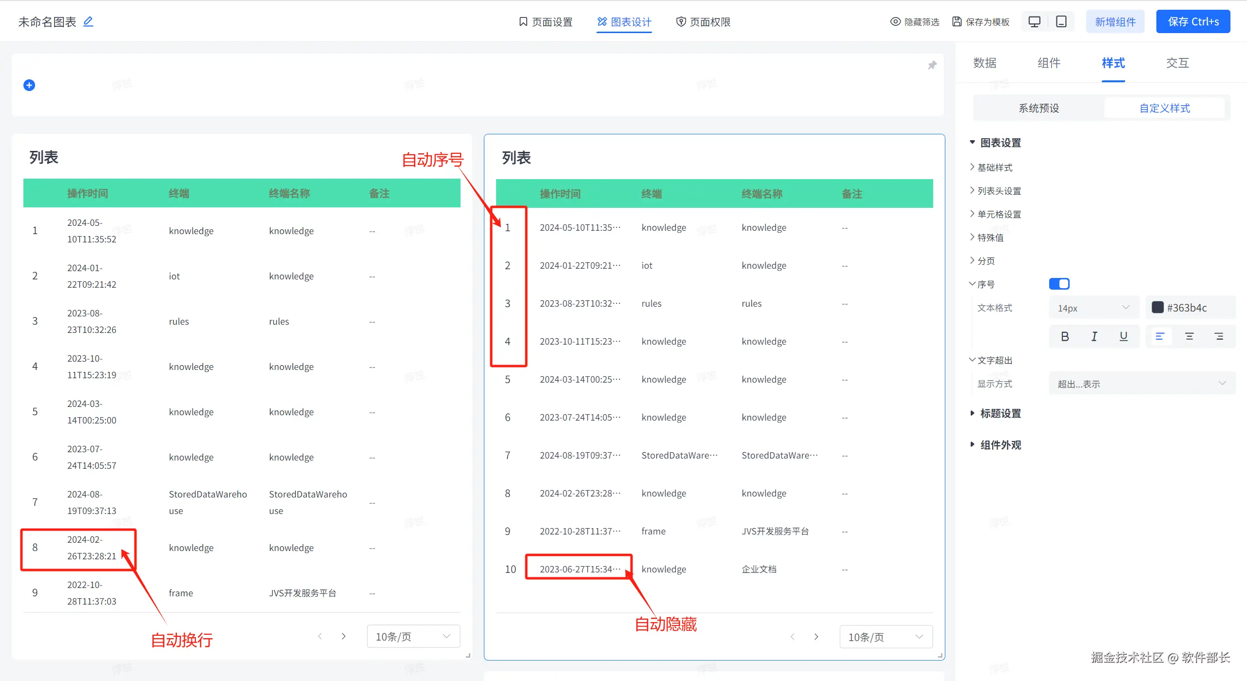This screenshot has width=1247, height=681.
Task: Click the pin icon in filter bar
Action: (932, 65)
